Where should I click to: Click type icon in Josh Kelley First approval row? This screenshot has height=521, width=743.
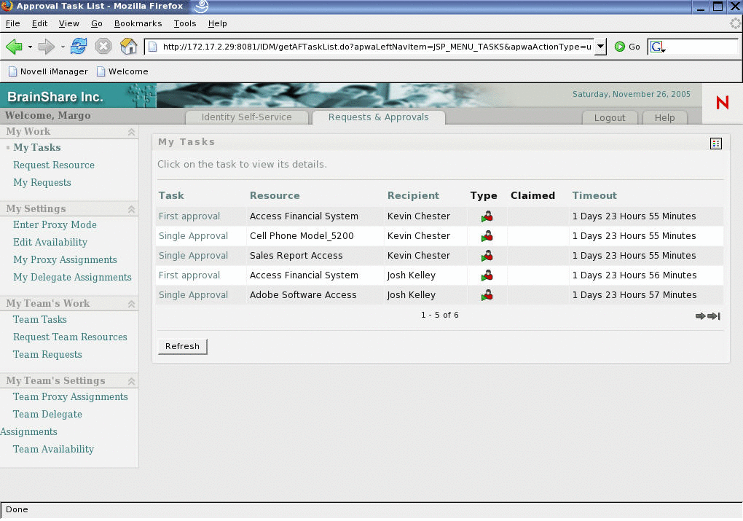point(487,275)
